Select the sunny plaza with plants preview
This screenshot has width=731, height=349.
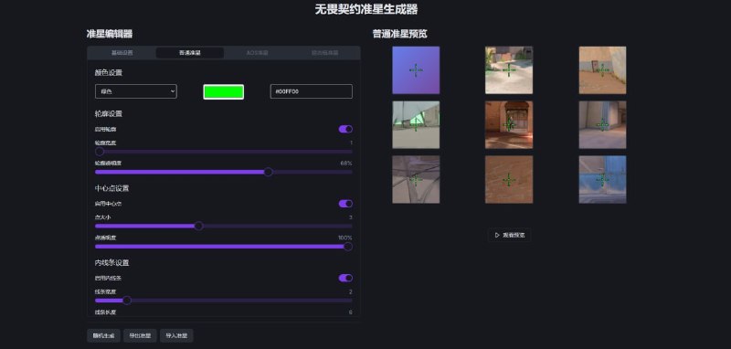(x=509, y=70)
